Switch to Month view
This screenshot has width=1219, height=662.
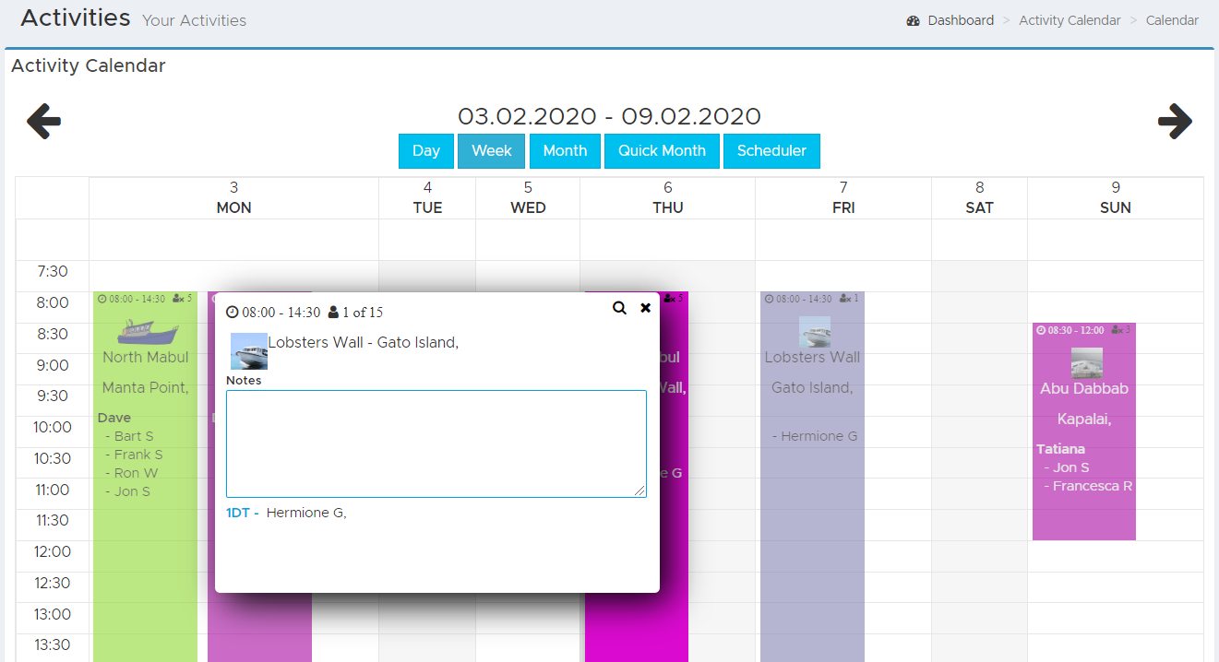coord(565,151)
